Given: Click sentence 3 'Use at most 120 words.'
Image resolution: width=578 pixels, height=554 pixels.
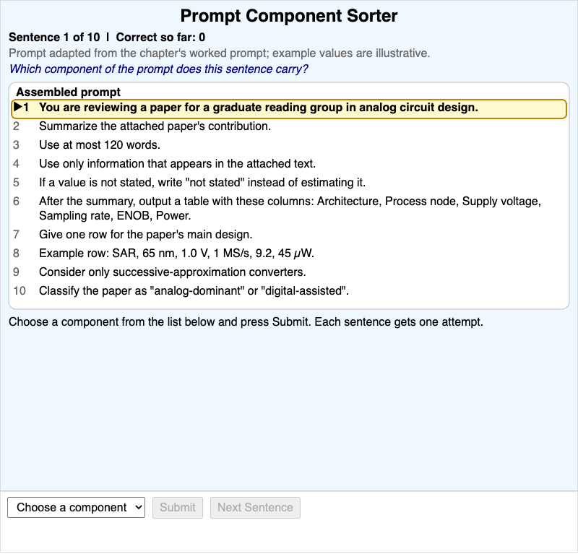Looking at the screenshot, I should coord(100,145).
